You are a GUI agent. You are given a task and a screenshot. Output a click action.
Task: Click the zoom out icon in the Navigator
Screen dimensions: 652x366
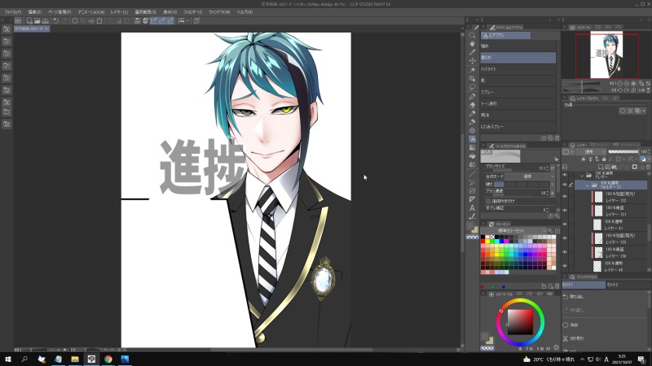(620, 84)
